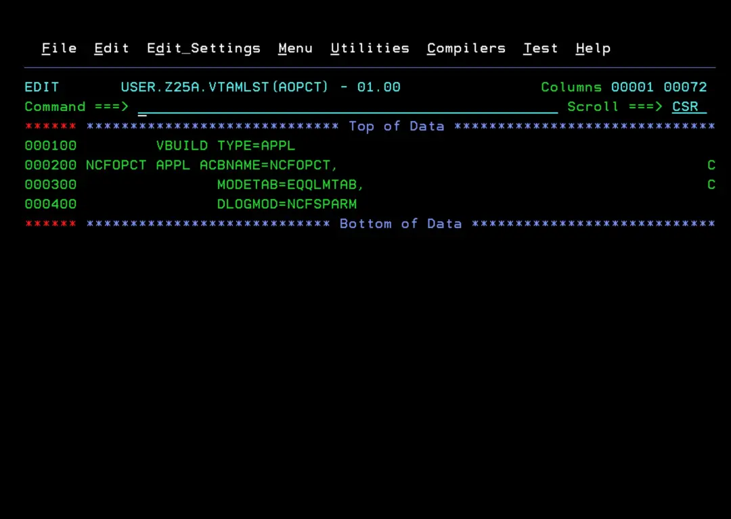Click the DLOGMOD=NCFSPARM parameter
731x519 pixels.
point(287,204)
